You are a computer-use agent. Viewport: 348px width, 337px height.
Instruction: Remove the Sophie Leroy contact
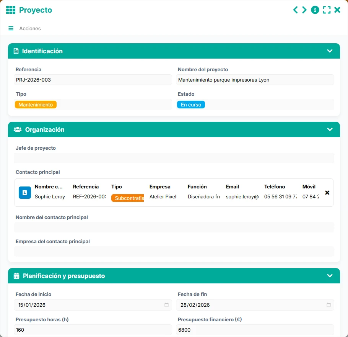(x=327, y=193)
